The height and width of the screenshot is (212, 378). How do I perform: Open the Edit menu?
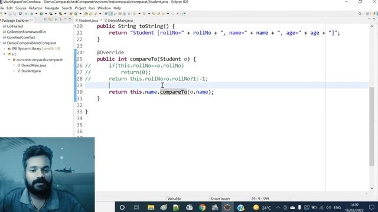coord(9,8)
